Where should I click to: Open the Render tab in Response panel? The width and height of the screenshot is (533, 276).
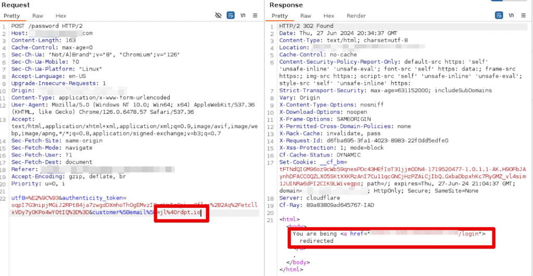[x=356, y=16]
